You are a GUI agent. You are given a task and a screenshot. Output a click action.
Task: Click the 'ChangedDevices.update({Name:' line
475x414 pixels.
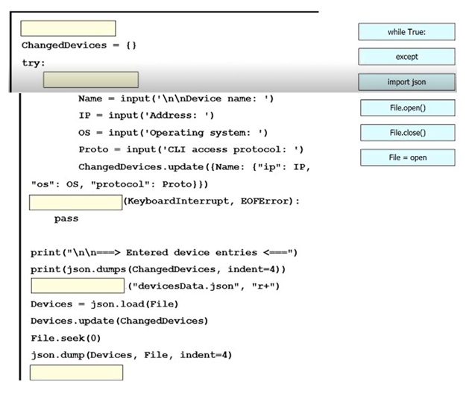tap(195, 167)
